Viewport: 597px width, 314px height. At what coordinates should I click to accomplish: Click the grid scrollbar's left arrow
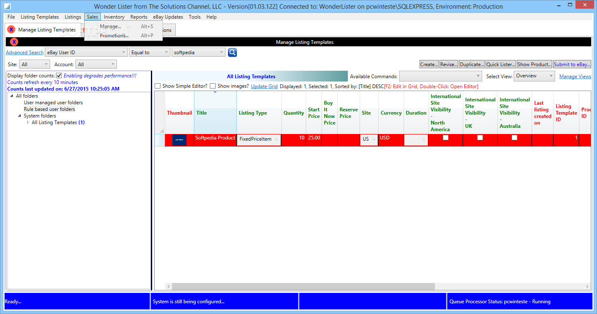(169, 286)
